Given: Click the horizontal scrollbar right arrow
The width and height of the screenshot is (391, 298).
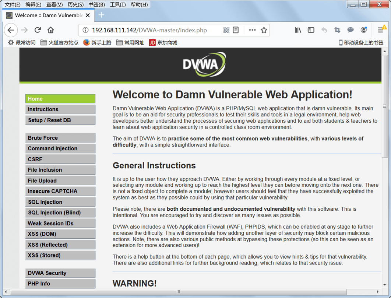Looking at the screenshot, I should 377,292.
